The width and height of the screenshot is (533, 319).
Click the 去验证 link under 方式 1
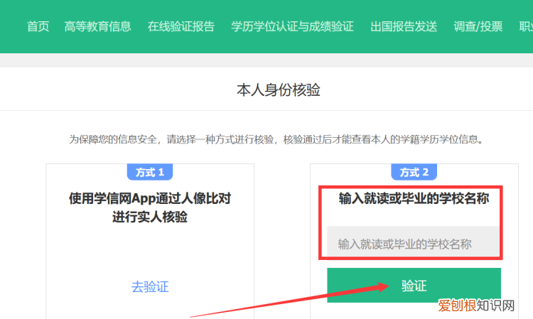(150, 287)
